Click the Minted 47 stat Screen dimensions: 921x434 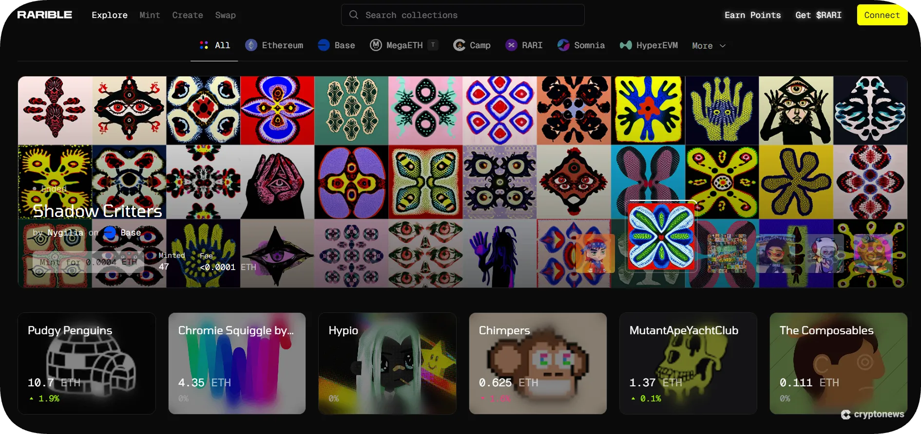tap(172, 261)
